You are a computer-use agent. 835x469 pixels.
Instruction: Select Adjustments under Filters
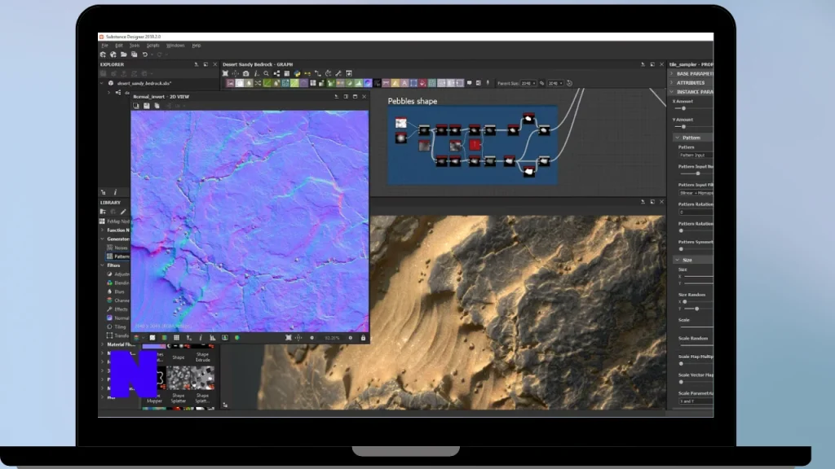[x=118, y=274]
